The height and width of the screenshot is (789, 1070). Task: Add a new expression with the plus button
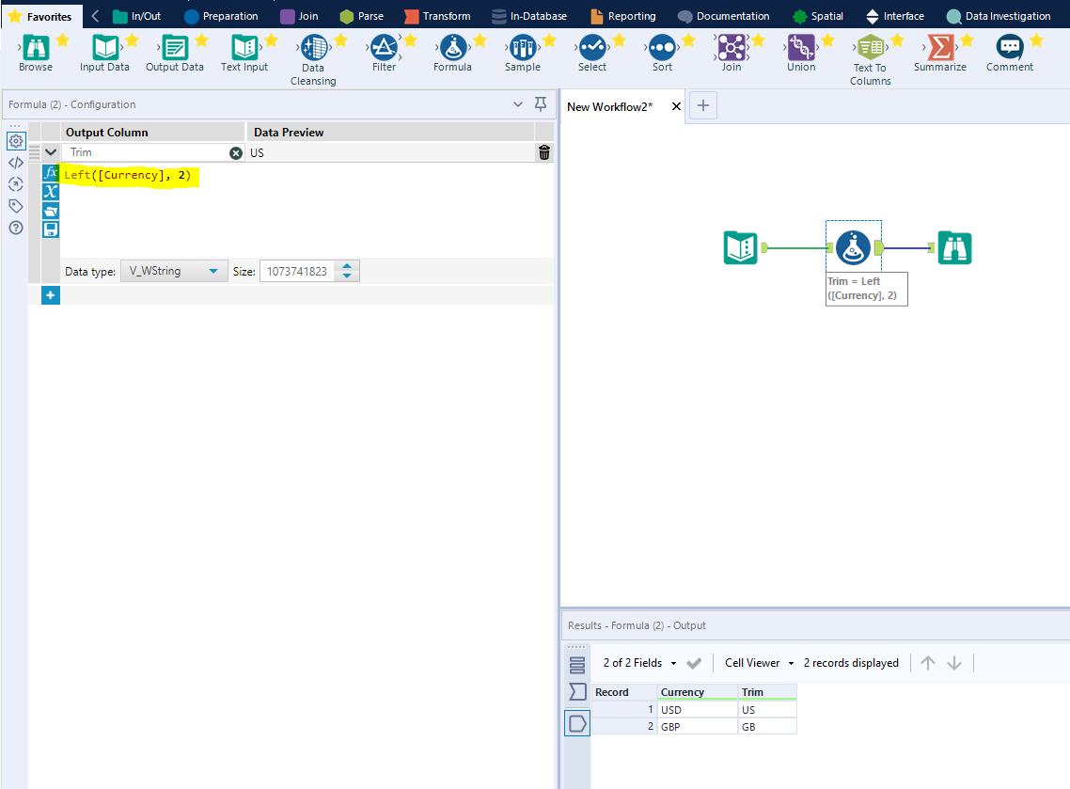tap(50, 294)
